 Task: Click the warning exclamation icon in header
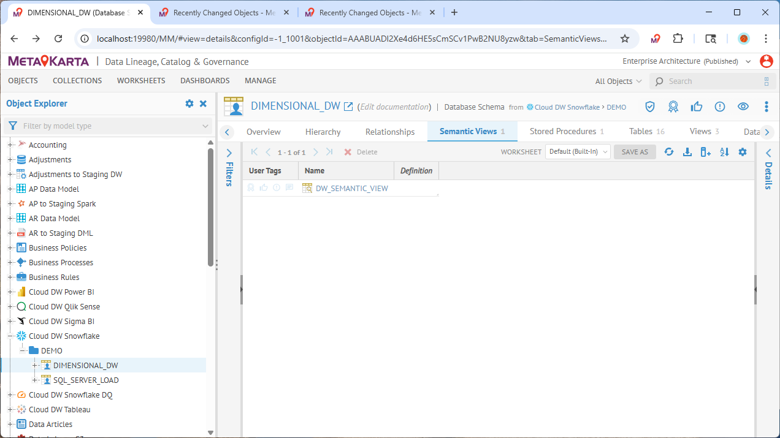click(x=720, y=107)
